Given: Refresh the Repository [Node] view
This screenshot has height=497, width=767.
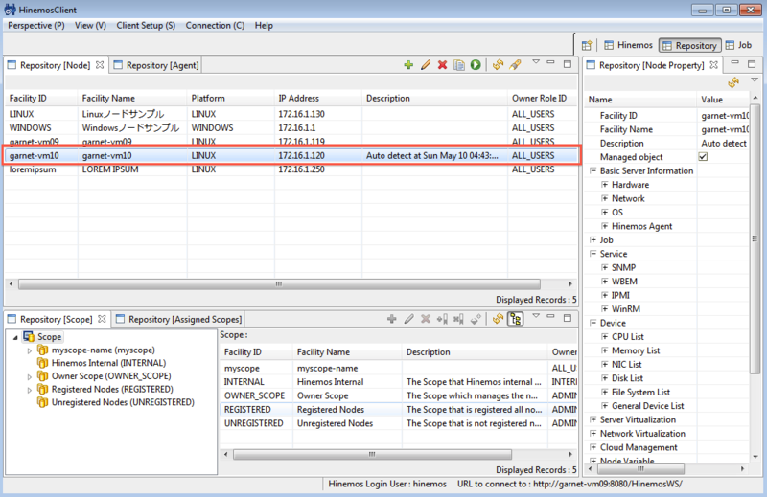Looking at the screenshot, I should [x=498, y=65].
